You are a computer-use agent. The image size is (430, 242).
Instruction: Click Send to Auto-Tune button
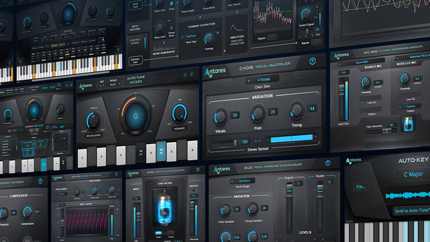(x=411, y=211)
